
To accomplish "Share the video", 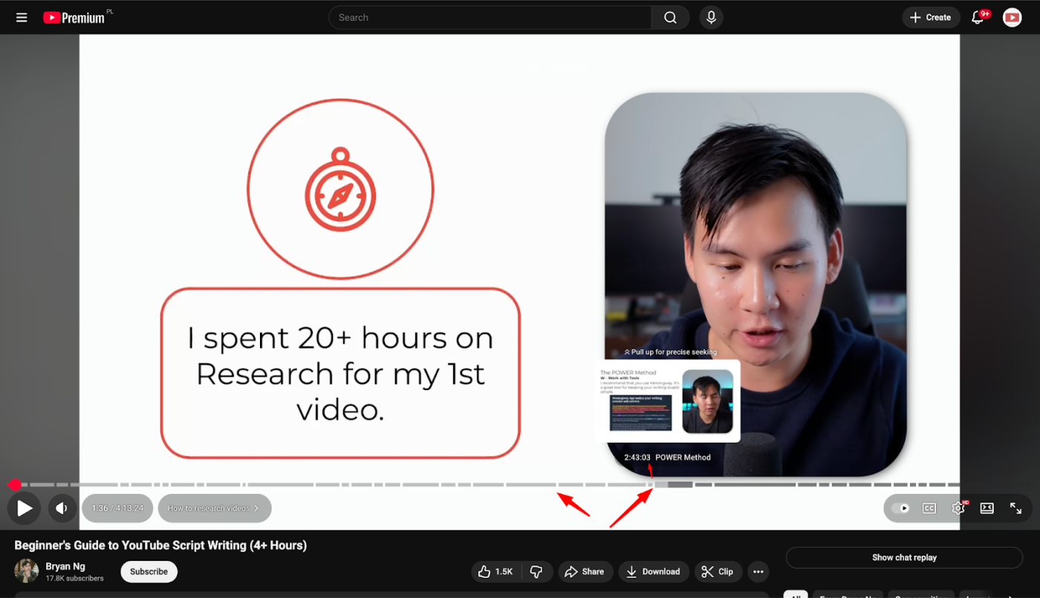I will pos(585,571).
